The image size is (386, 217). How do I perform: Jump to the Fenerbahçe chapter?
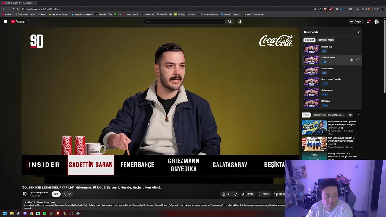click(x=332, y=71)
